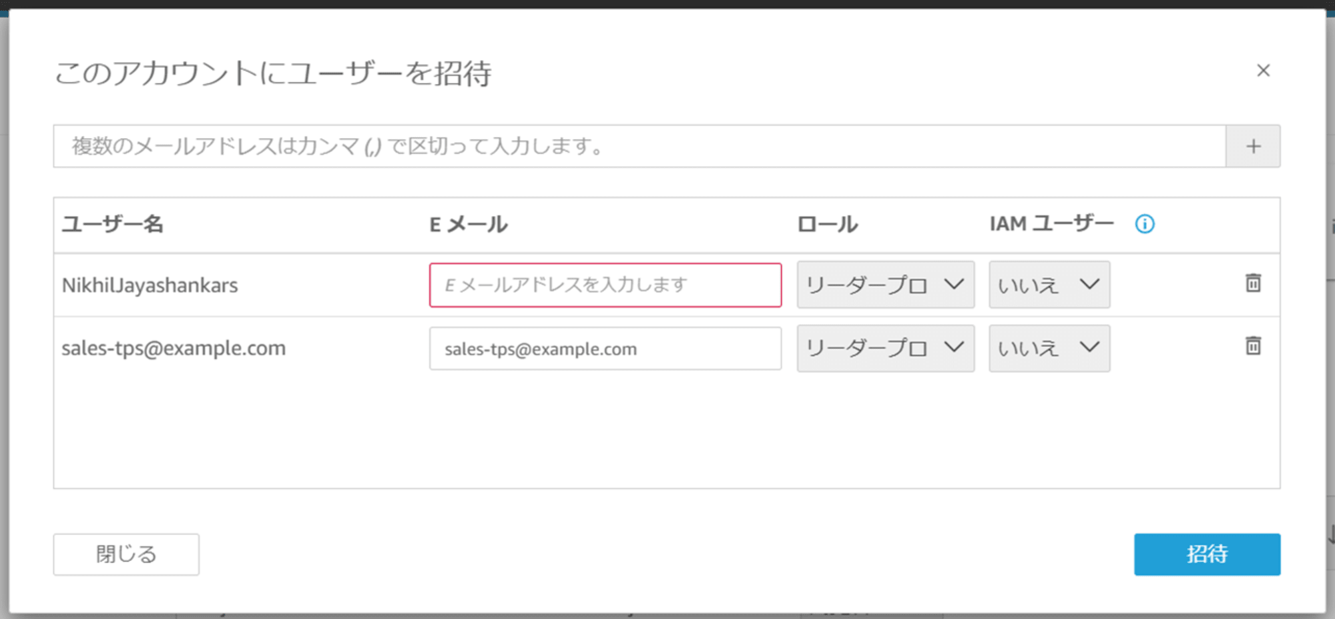Click the IAM ユーザー info icon

(1145, 224)
